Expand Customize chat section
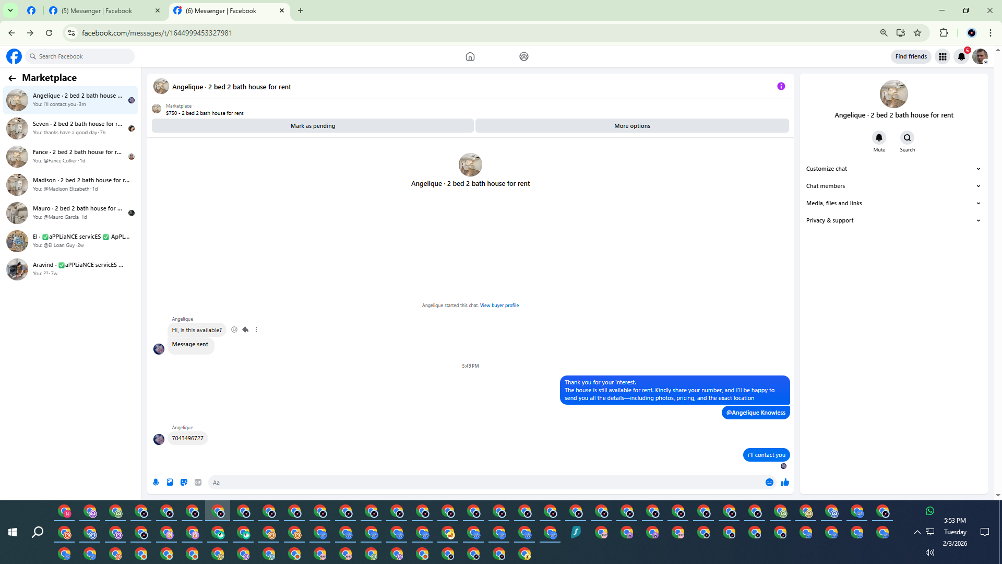Image resolution: width=1002 pixels, height=564 pixels. pos(893,169)
